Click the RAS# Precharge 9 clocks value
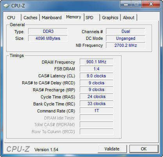The image size is (163, 157). point(97,90)
